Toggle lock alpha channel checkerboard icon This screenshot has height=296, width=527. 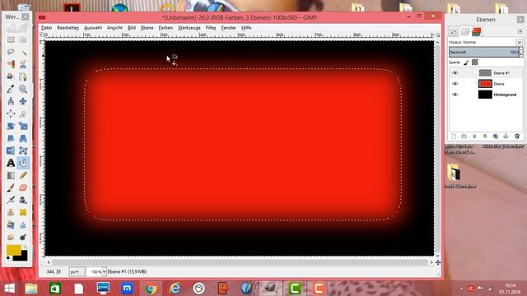point(474,62)
